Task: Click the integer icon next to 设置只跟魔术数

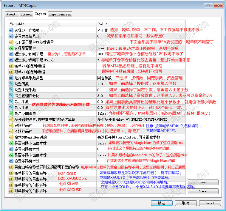Action: pyautogui.click(x=11, y=149)
